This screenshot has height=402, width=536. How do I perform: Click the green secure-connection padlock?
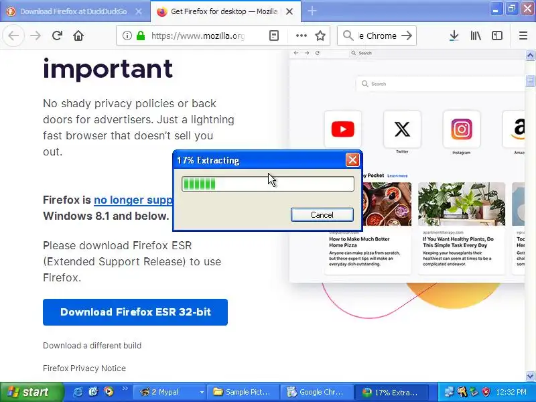point(141,36)
